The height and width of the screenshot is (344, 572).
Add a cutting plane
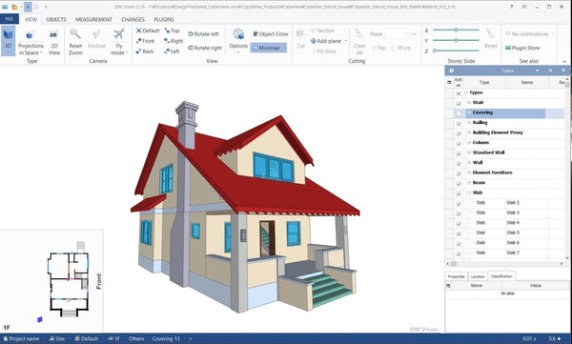326,41
